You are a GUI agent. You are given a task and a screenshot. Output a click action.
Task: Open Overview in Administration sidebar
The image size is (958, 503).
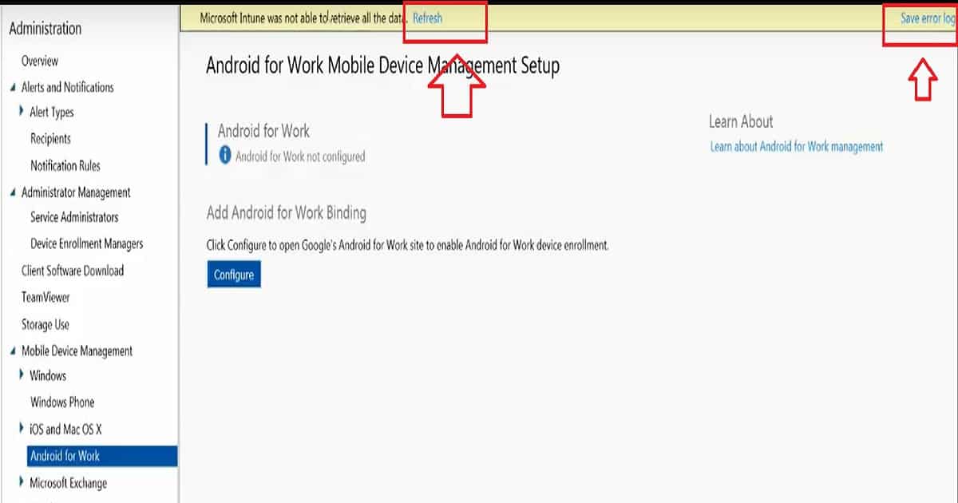click(40, 61)
